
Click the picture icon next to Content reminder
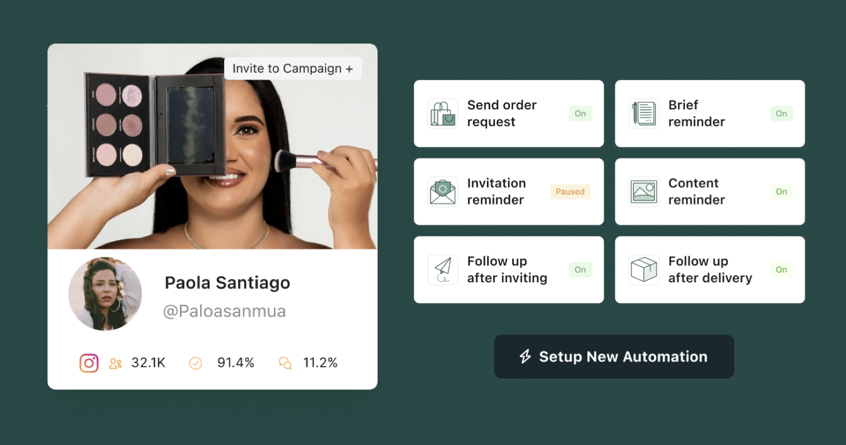(x=644, y=192)
